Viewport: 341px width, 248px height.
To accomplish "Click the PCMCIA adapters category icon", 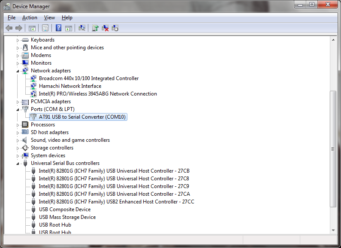I will tap(25, 102).
